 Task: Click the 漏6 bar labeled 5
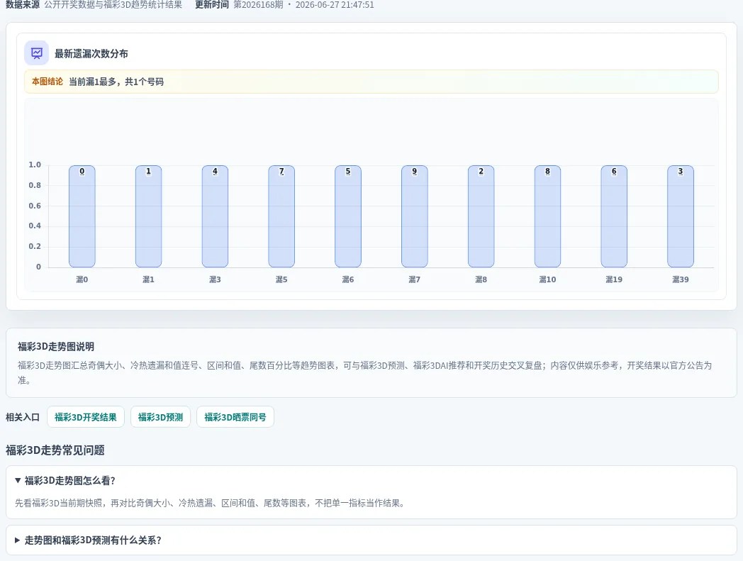(x=348, y=216)
